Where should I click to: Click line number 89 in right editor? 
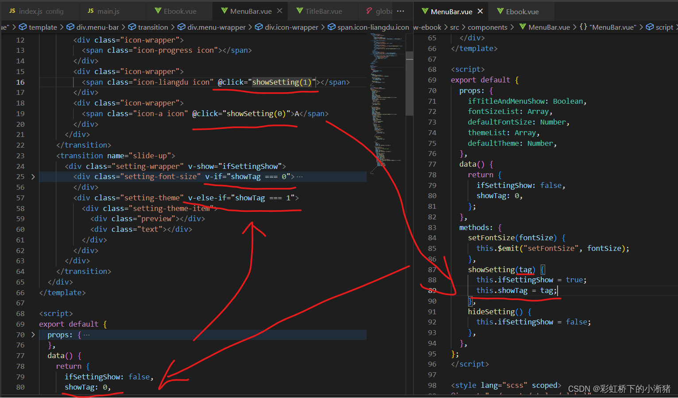coord(432,290)
